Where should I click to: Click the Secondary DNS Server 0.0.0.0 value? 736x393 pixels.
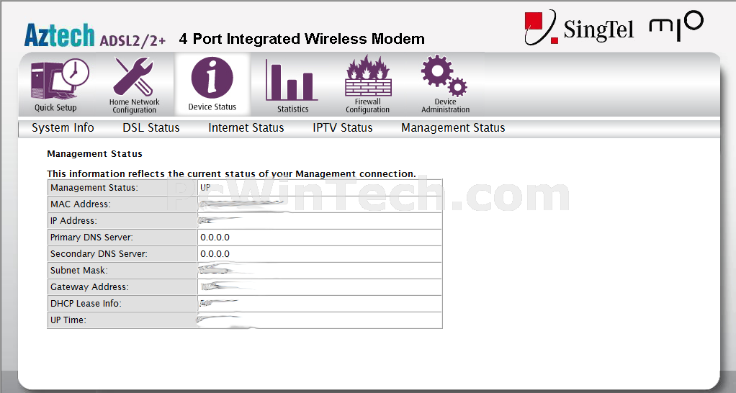215,253
